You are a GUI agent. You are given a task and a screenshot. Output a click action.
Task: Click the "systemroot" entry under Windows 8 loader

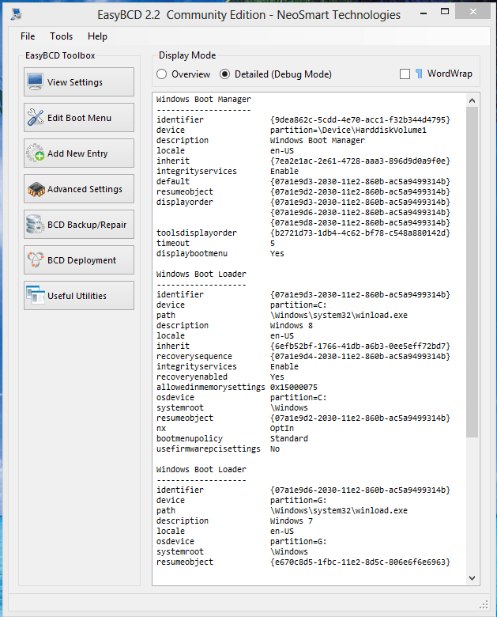[179, 407]
